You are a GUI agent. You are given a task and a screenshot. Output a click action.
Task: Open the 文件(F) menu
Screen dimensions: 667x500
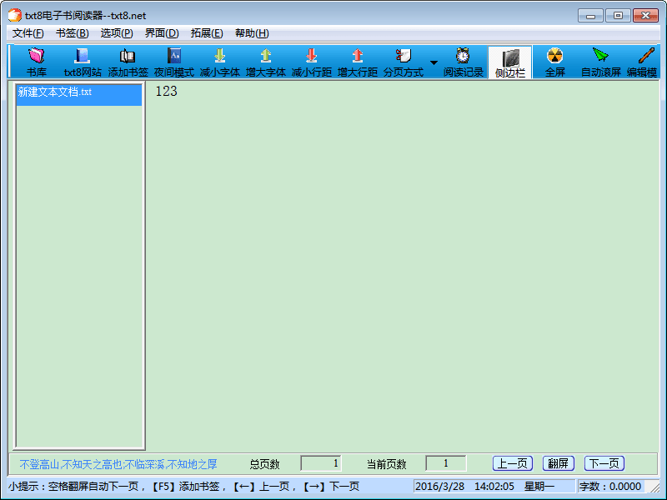[x=28, y=33]
